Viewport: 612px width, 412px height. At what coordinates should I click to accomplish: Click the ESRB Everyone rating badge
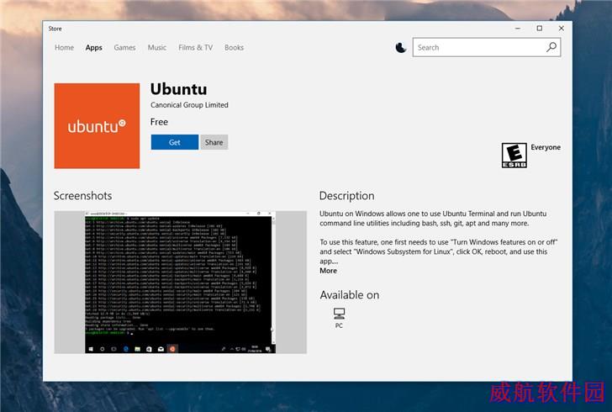514,156
